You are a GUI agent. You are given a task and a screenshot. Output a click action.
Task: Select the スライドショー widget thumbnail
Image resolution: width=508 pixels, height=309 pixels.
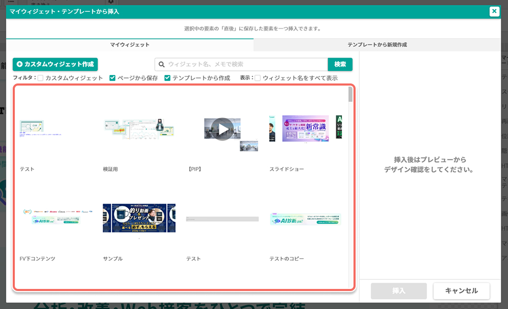(305, 129)
